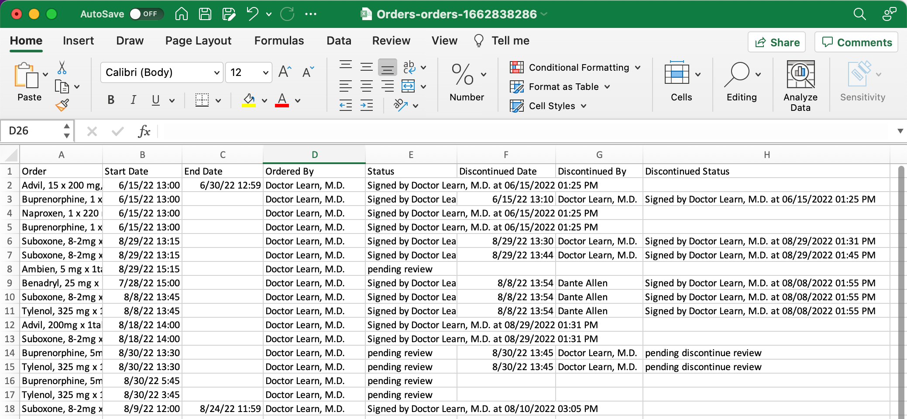
Task: Open fill color dropdown arrow
Action: (265, 100)
